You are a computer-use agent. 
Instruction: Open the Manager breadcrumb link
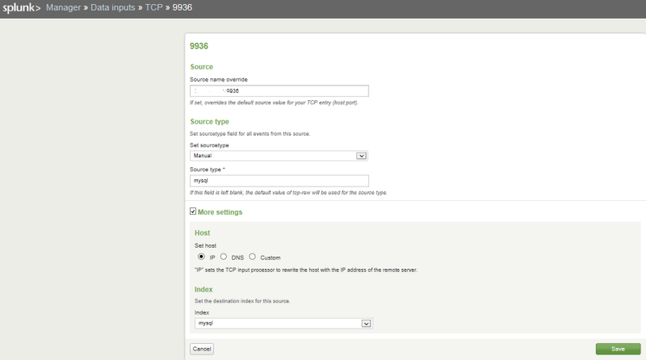(64, 7)
